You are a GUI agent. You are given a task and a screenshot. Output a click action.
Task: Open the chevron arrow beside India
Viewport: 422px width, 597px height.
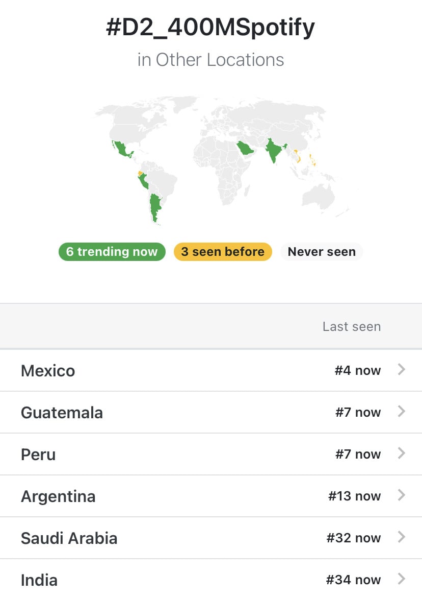point(402,579)
